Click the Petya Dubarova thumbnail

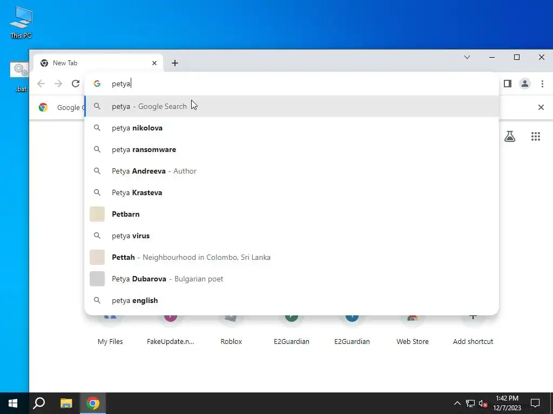[97, 279]
